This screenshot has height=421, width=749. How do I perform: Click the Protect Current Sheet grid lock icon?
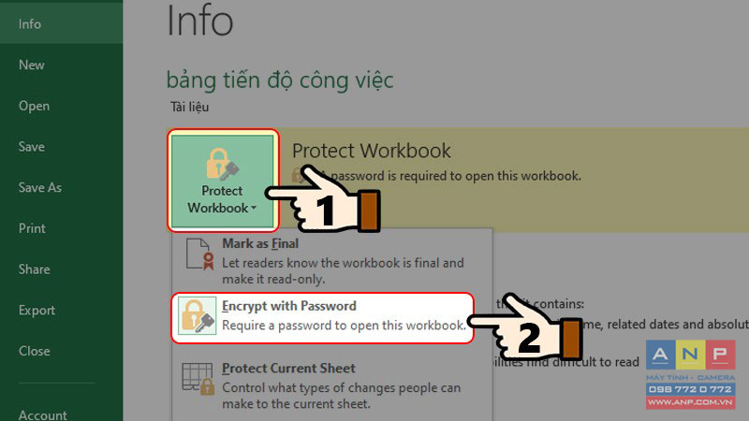click(x=198, y=379)
